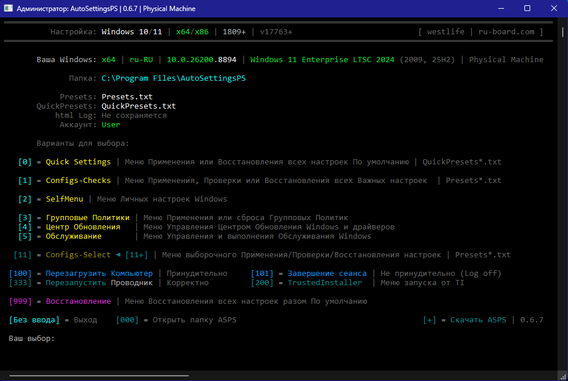This screenshot has height=381, width=568.
Task: Click the '[000]' option number
Action: point(127,320)
